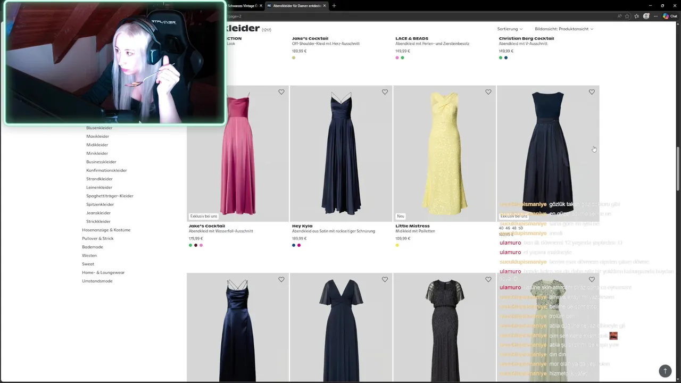Open Westen section

[x=89, y=255]
